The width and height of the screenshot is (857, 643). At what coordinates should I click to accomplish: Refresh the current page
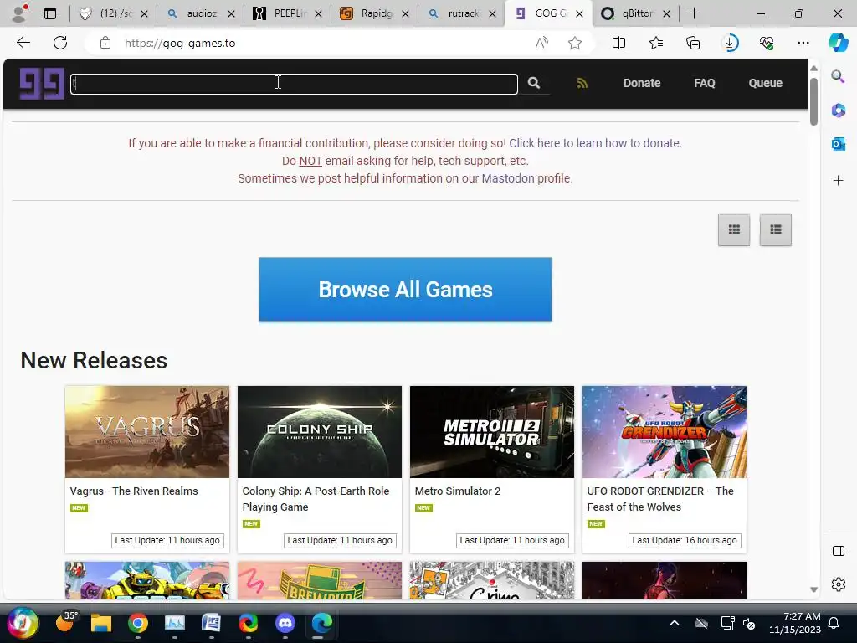click(60, 43)
